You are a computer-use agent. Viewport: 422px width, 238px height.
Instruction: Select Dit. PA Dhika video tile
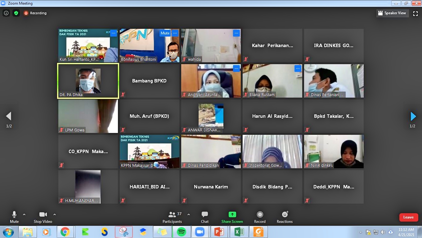tap(88, 81)
